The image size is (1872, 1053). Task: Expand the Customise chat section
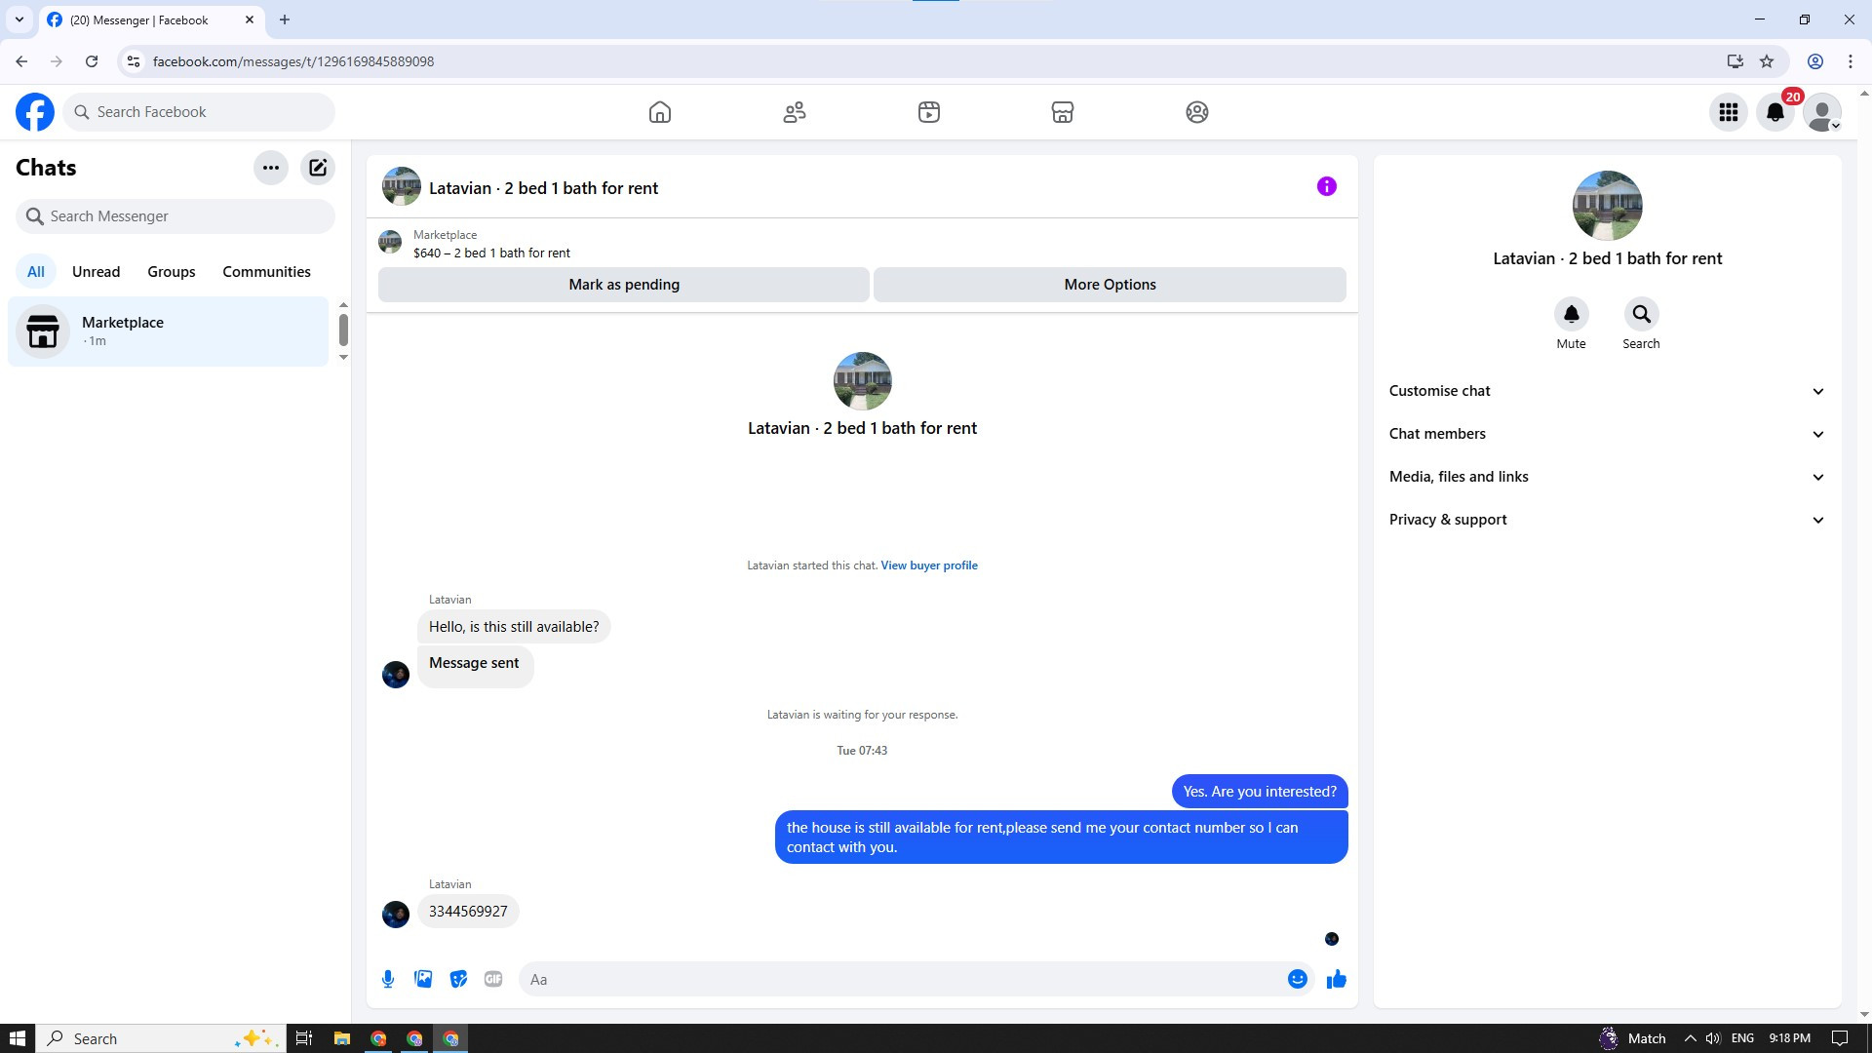(x=1607, y=391)
